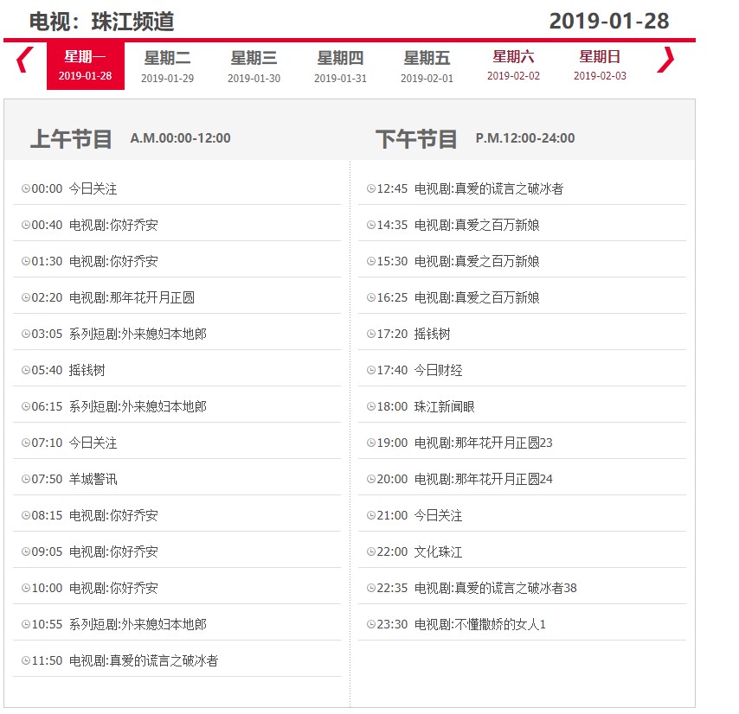The width and height of the screenshot is (739, 714).
Task: Click the 下午节目 section heading
Action: click(416, 139)
